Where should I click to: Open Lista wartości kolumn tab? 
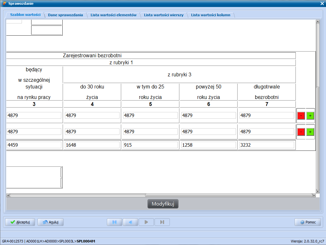coord(211,15)
